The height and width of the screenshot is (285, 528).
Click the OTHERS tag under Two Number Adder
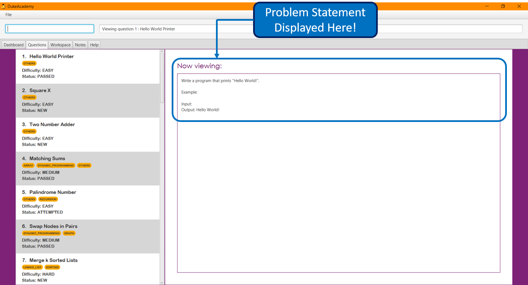tap(29, 131)
